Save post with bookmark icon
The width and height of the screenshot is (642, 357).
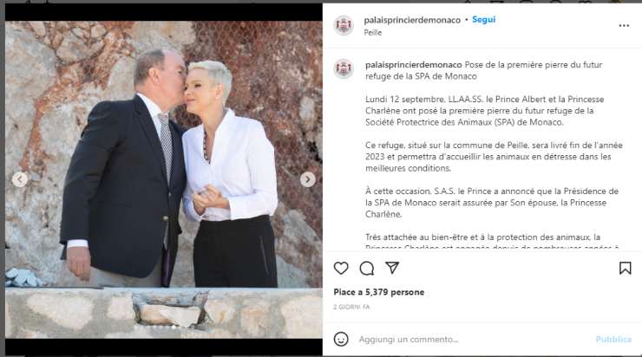625,269
